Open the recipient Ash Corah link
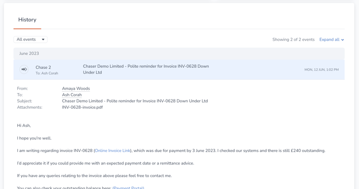This screenshot has width=359, height=189. coord(71,95)
